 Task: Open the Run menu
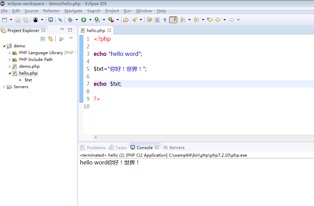[x=127, y=11]
